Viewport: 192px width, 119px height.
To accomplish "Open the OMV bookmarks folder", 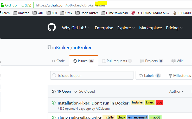I will (66, 13).
